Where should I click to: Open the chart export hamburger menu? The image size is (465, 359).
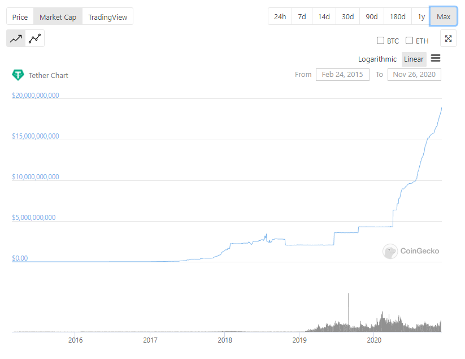tap(435, 58)
